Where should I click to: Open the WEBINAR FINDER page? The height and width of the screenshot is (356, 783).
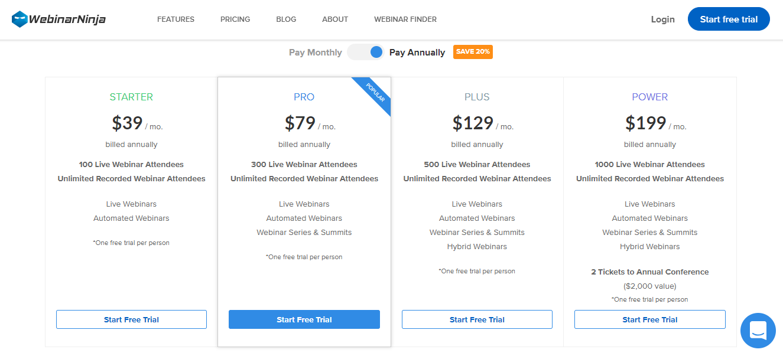tap(405, 19)
